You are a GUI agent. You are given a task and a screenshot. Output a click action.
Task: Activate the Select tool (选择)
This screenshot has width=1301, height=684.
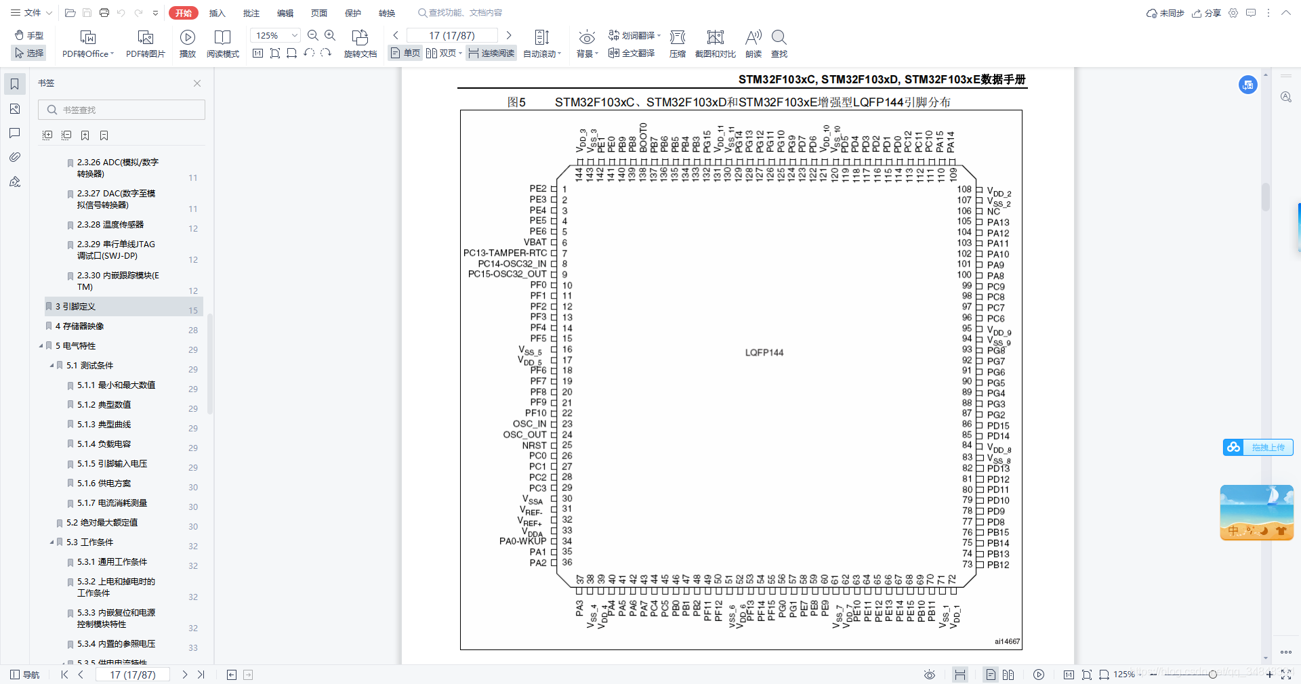tap(29, 53)
